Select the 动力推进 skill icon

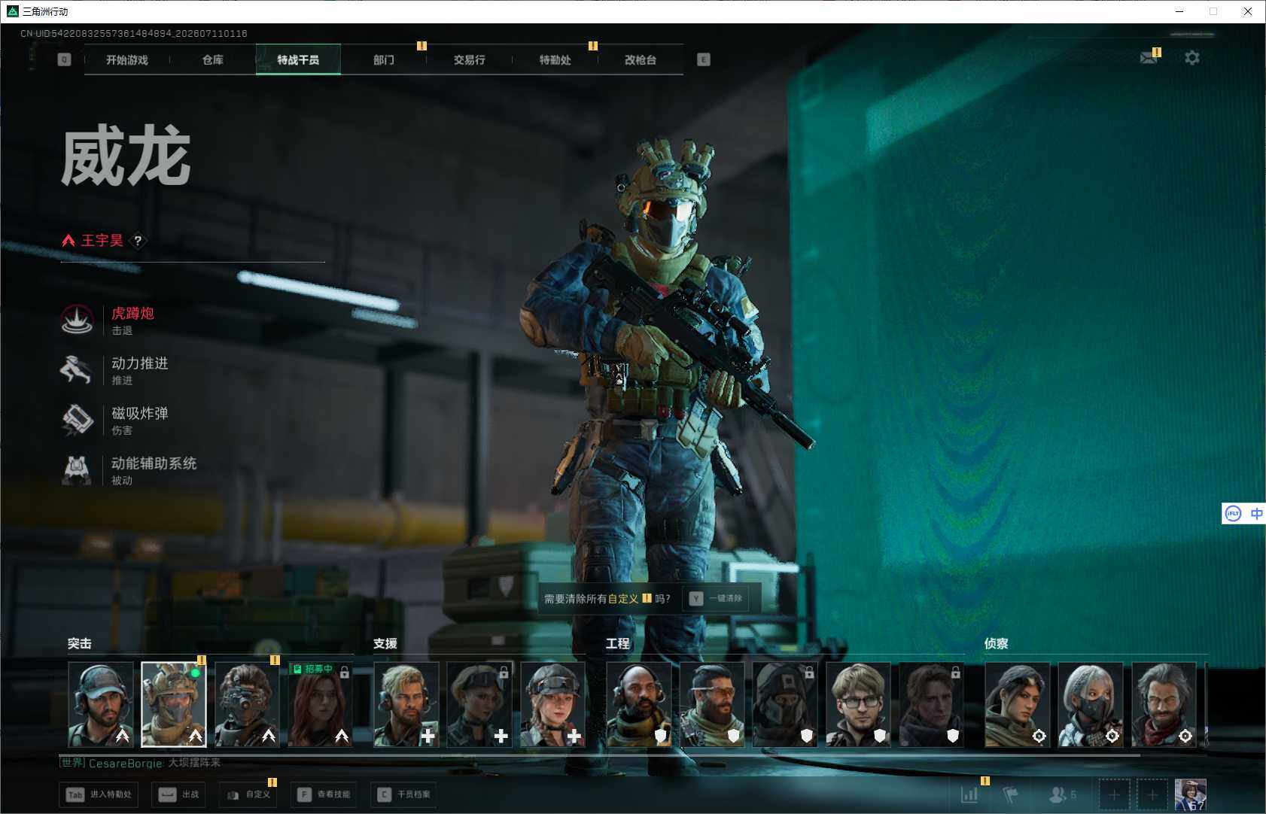77,370
